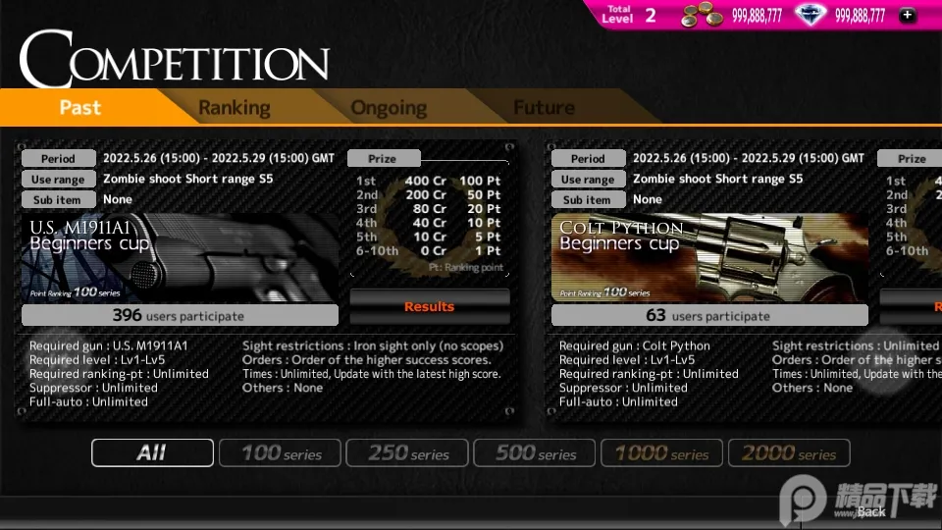
Task: Click the 1st prize row 400 Cr
Action: [429, 181]
